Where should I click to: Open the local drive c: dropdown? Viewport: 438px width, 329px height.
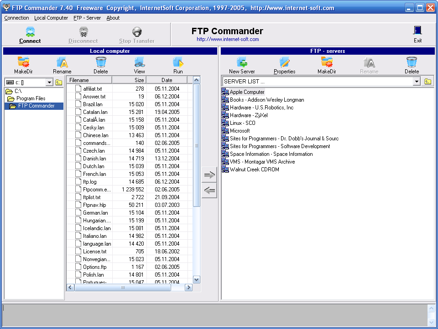[x=49, y=82]
